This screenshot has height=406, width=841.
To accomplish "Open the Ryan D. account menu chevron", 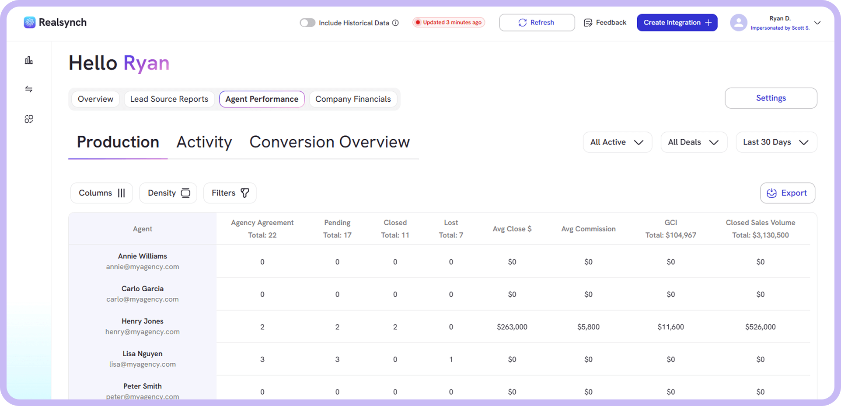I will [x=817, y=23].
